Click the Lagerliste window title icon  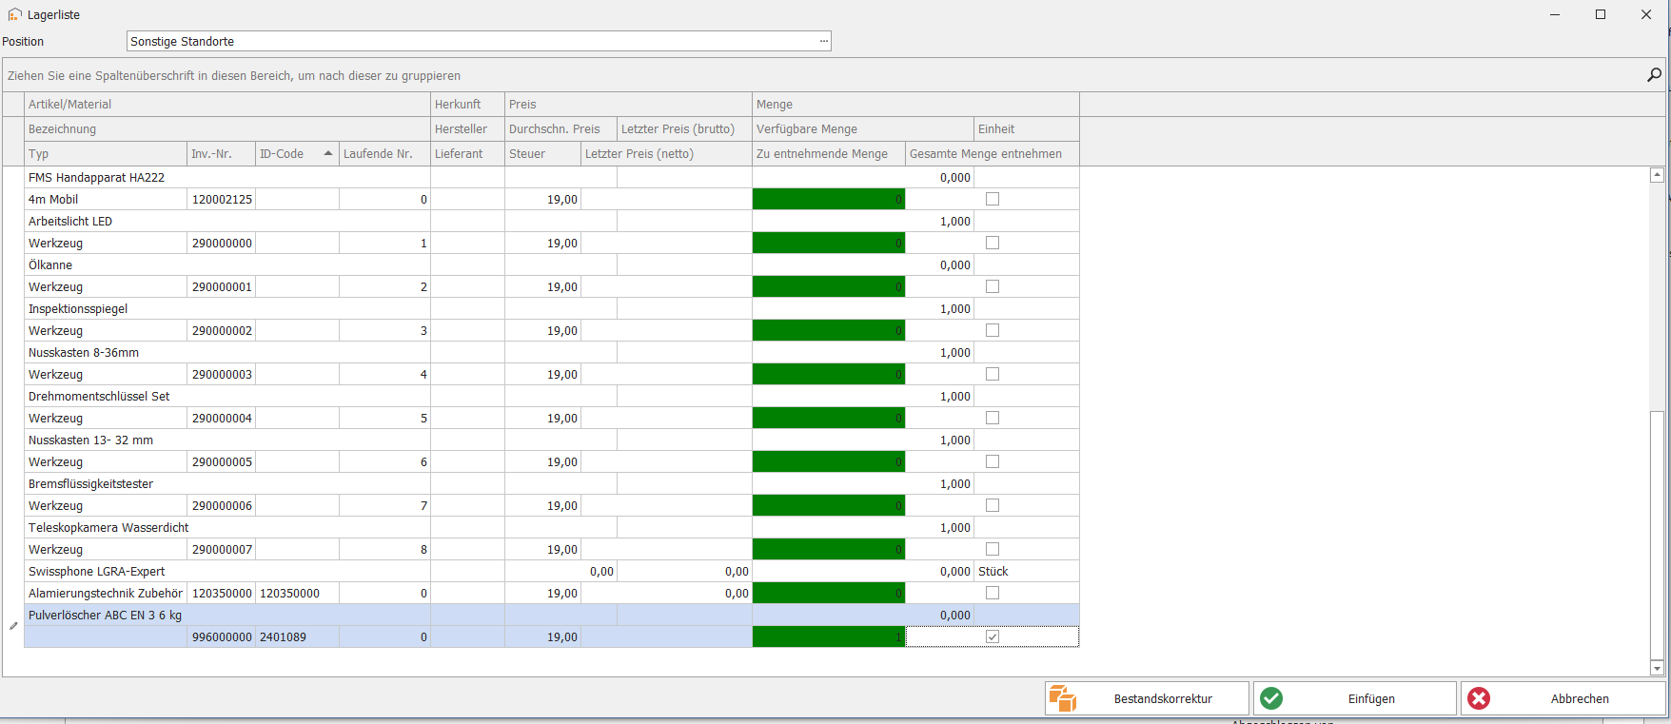(14, 14)
